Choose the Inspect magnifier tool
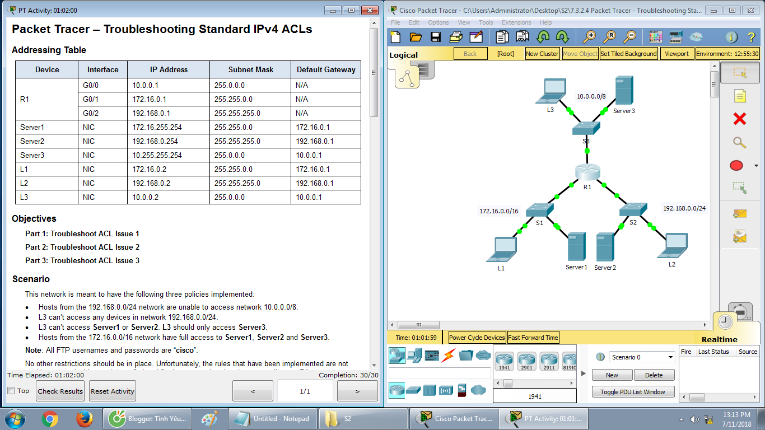Screen dimensions: 765x430 click(x=740, y=142)
